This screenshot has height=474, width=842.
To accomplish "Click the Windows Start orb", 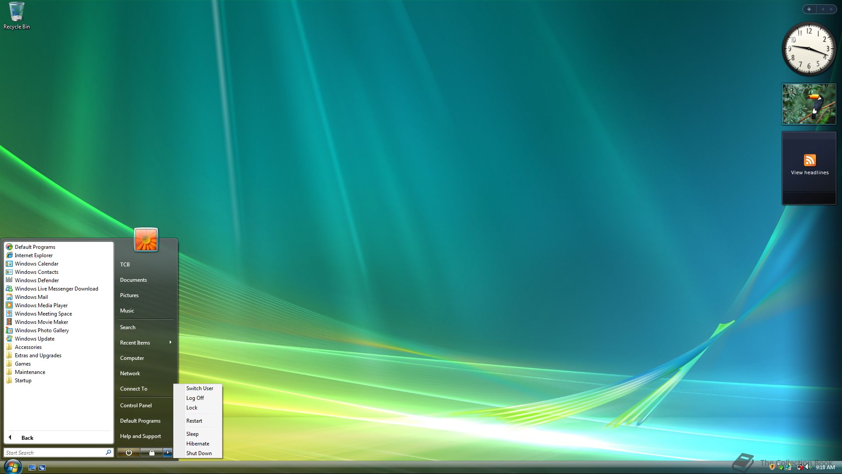I will pos(12,467).
